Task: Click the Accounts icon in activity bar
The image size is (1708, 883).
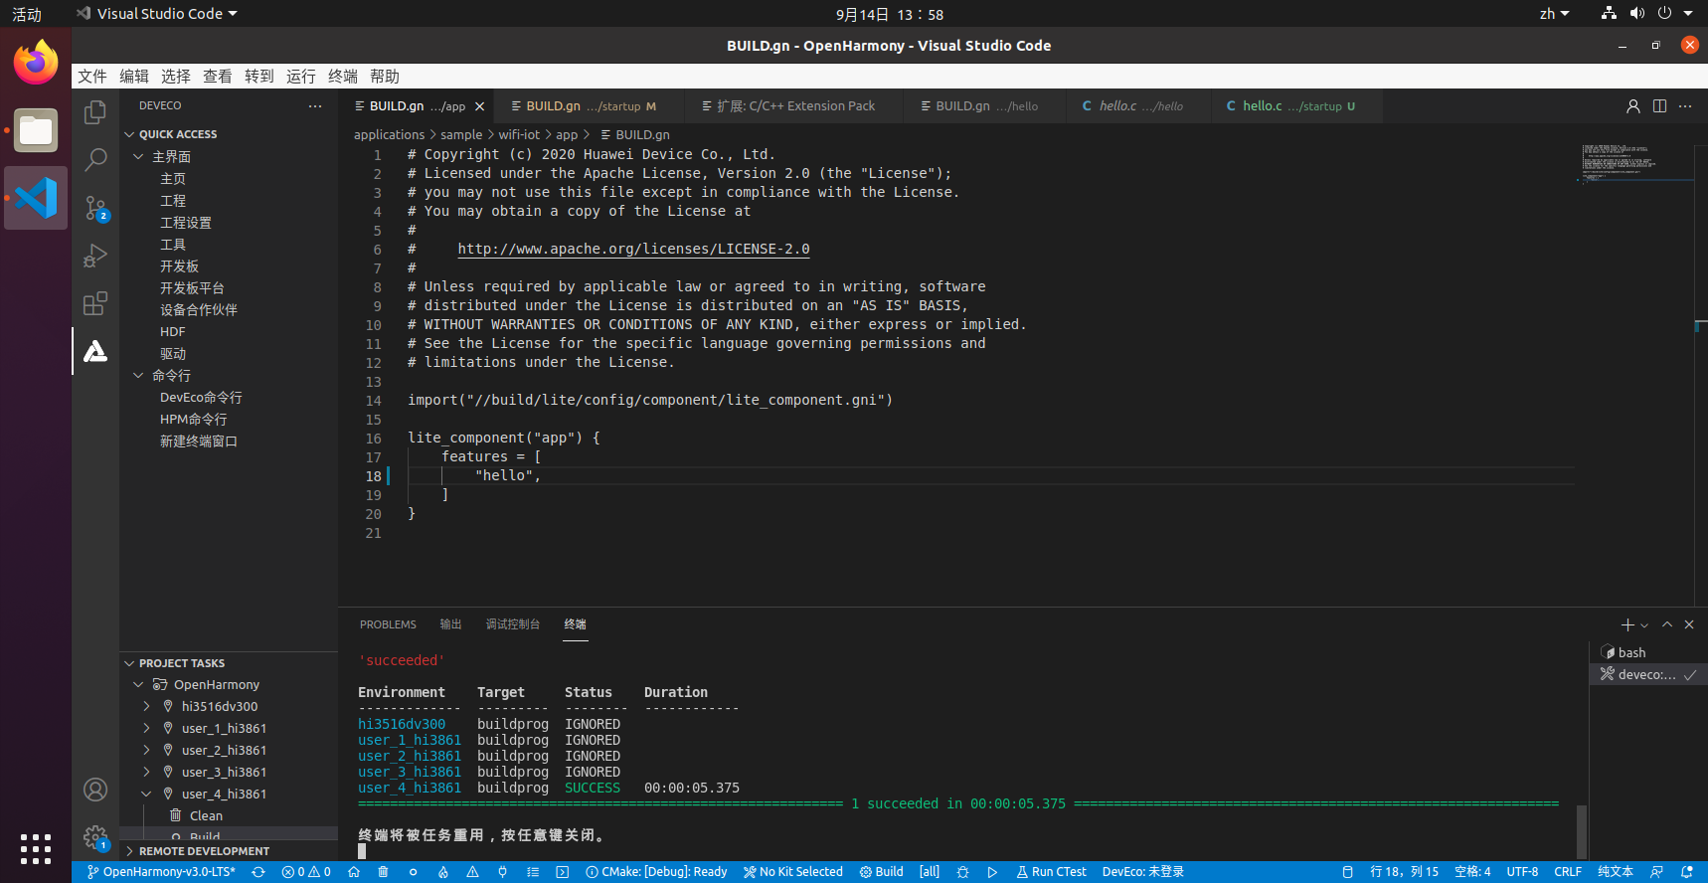Action: point(95,790)
